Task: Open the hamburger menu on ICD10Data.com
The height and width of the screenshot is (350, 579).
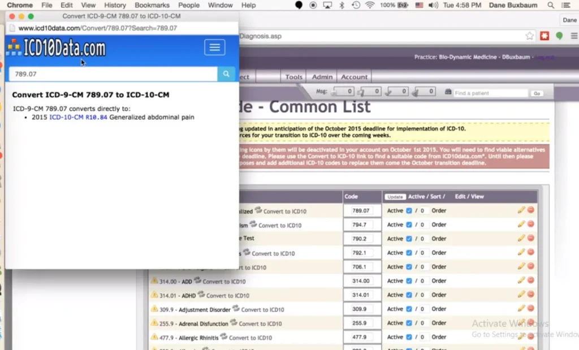Action: point(214,47)
